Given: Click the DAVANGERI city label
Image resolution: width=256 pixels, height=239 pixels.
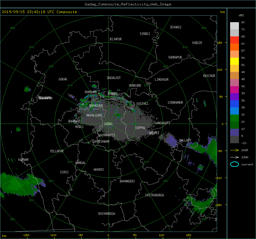Looking at the screenshot, I should pos(127,181).
